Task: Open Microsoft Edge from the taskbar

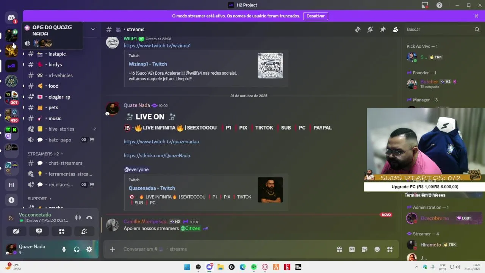Action: pos(242,267)
